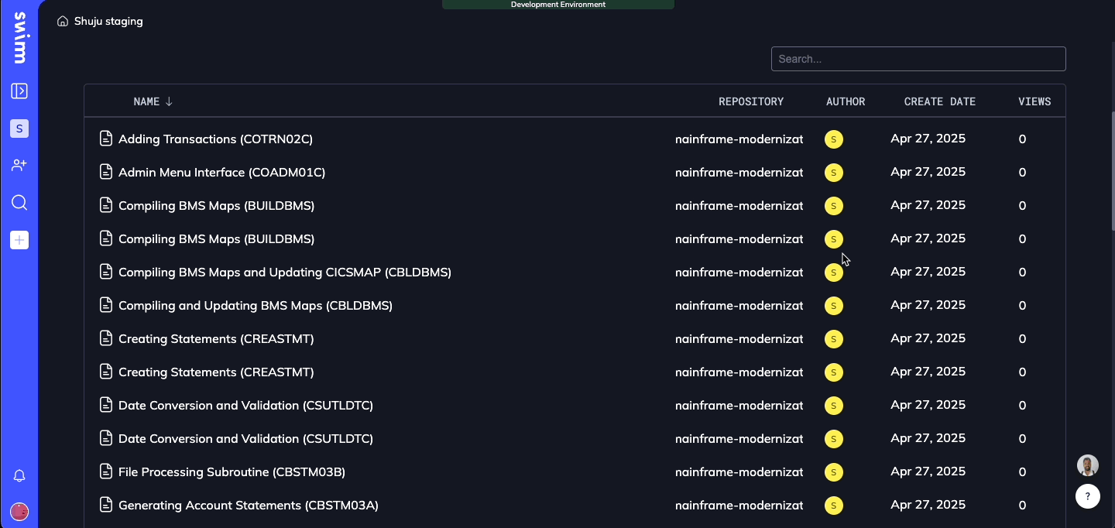Click the floating user avatar above help
Viewport: 1115px width, 528px height.
(x=1088, y=465)
